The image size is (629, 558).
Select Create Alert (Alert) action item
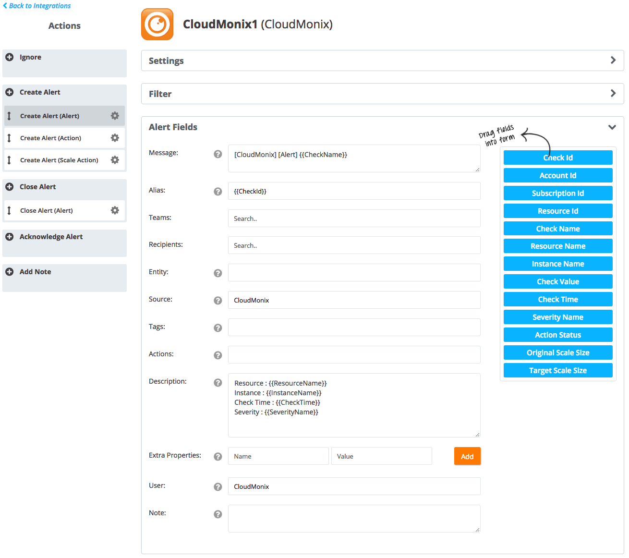point(64,116)
